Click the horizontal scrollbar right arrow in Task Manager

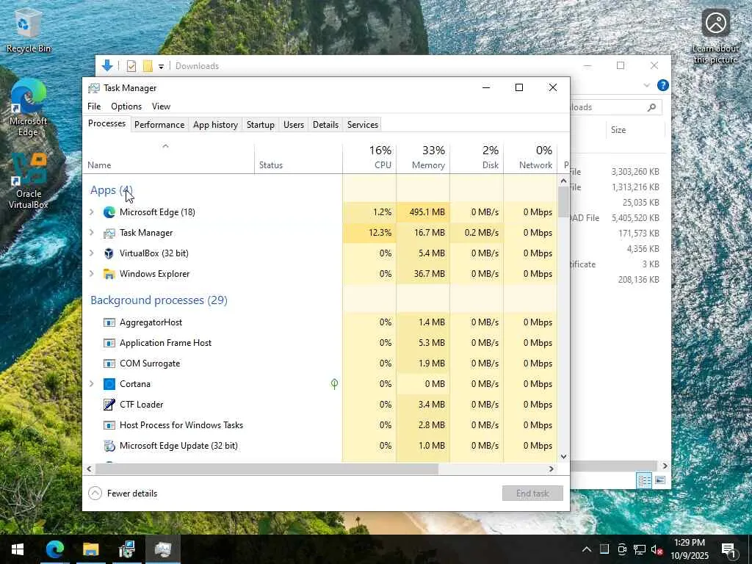tap(552, 469)
